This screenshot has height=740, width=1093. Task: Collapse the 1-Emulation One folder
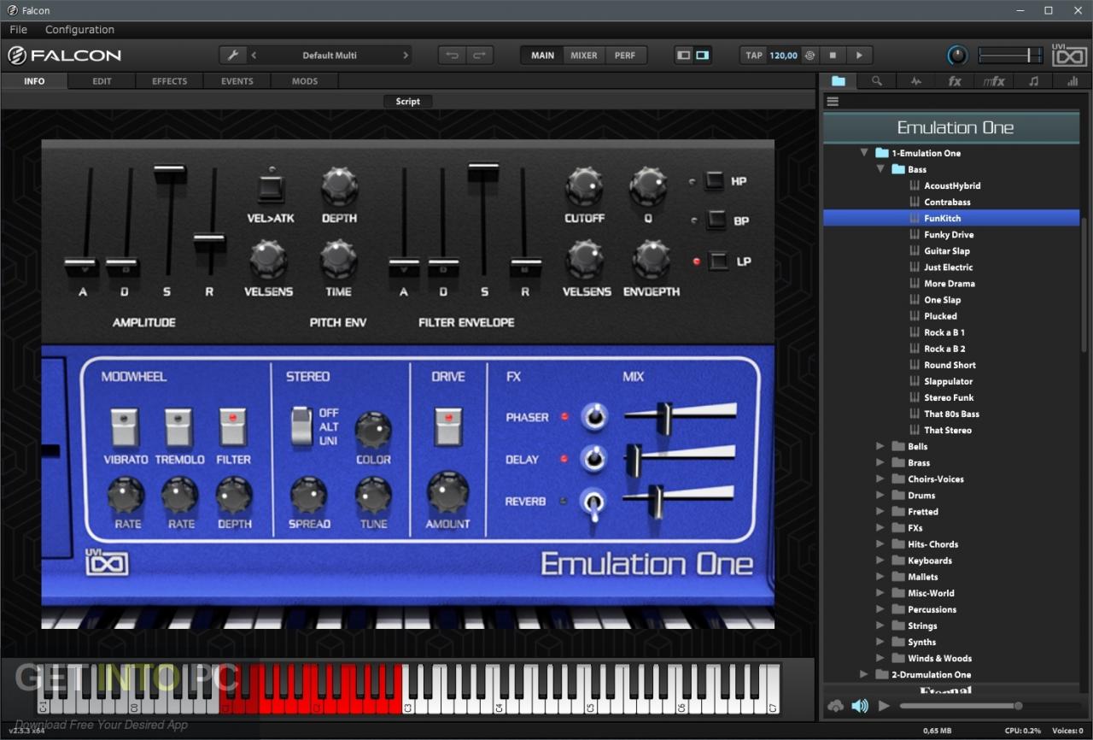(864, 153)
